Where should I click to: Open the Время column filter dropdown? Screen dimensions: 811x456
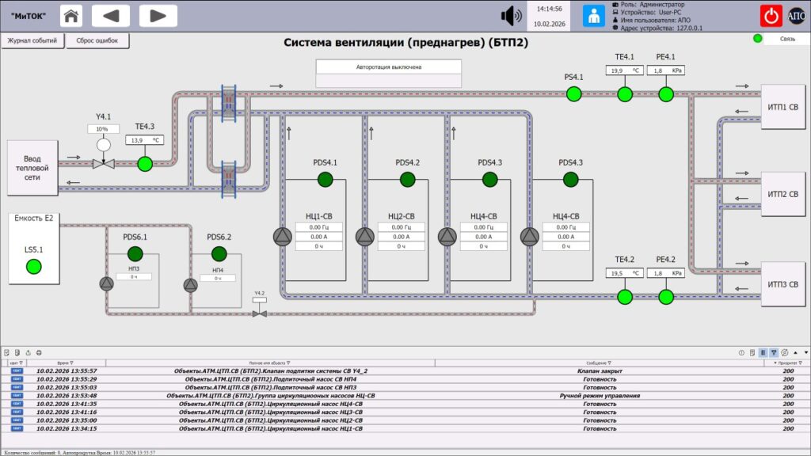tap(71, 363)
